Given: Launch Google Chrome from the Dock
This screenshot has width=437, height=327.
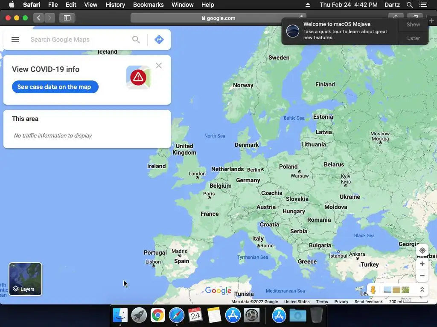Looking at the screenshot, I should pyautogui.click(x=158, y=316).
